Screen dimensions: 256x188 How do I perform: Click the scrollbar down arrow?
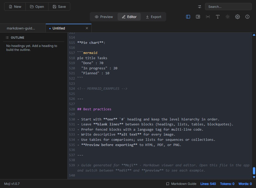pos(254,177)
